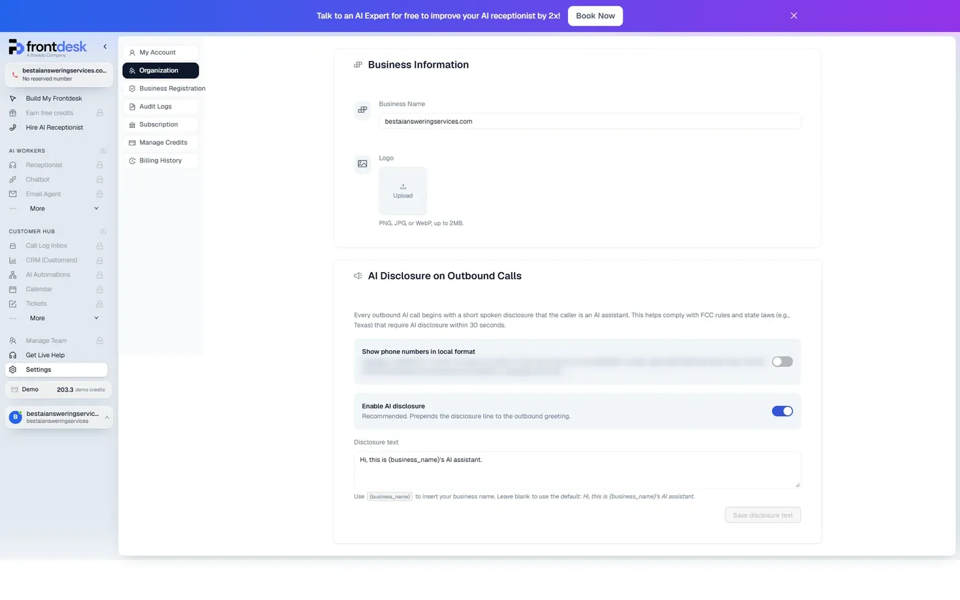Click the lock icon beside Earn free credits
Image resolution: width=960 pixels, height=600 pixels.
(x=99, y=113)
